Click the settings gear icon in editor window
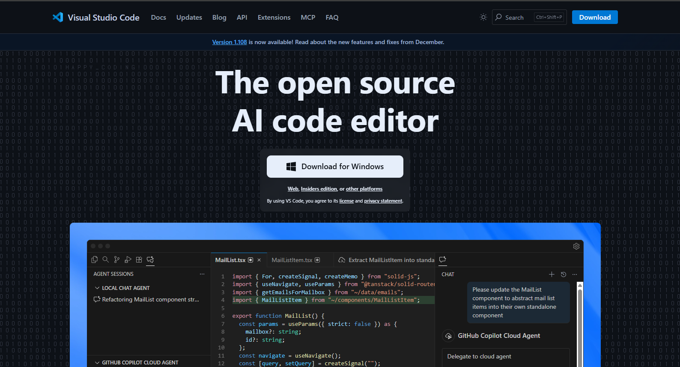This screenshot has height=367, width=680. [576, 246]
